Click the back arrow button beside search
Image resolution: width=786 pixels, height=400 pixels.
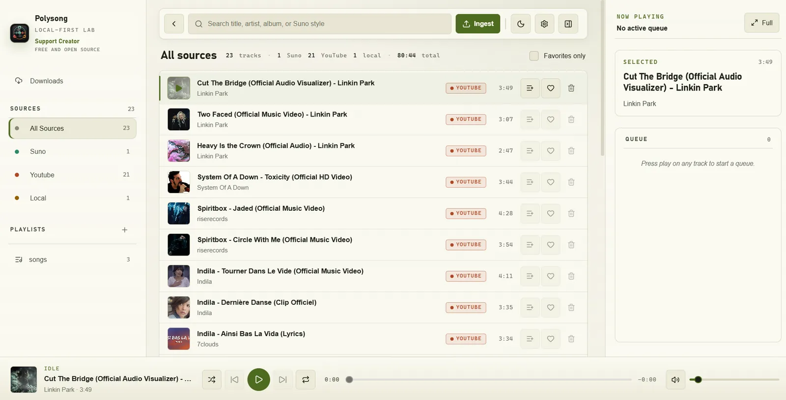click(174, 24)
